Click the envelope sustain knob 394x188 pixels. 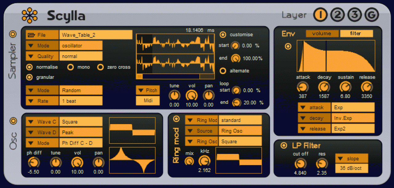(345, 87)
